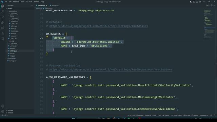The height and width of the screenshot is (122, 217).
Task: Click the CRLF line ending indicator
Action: pos(159,115)
